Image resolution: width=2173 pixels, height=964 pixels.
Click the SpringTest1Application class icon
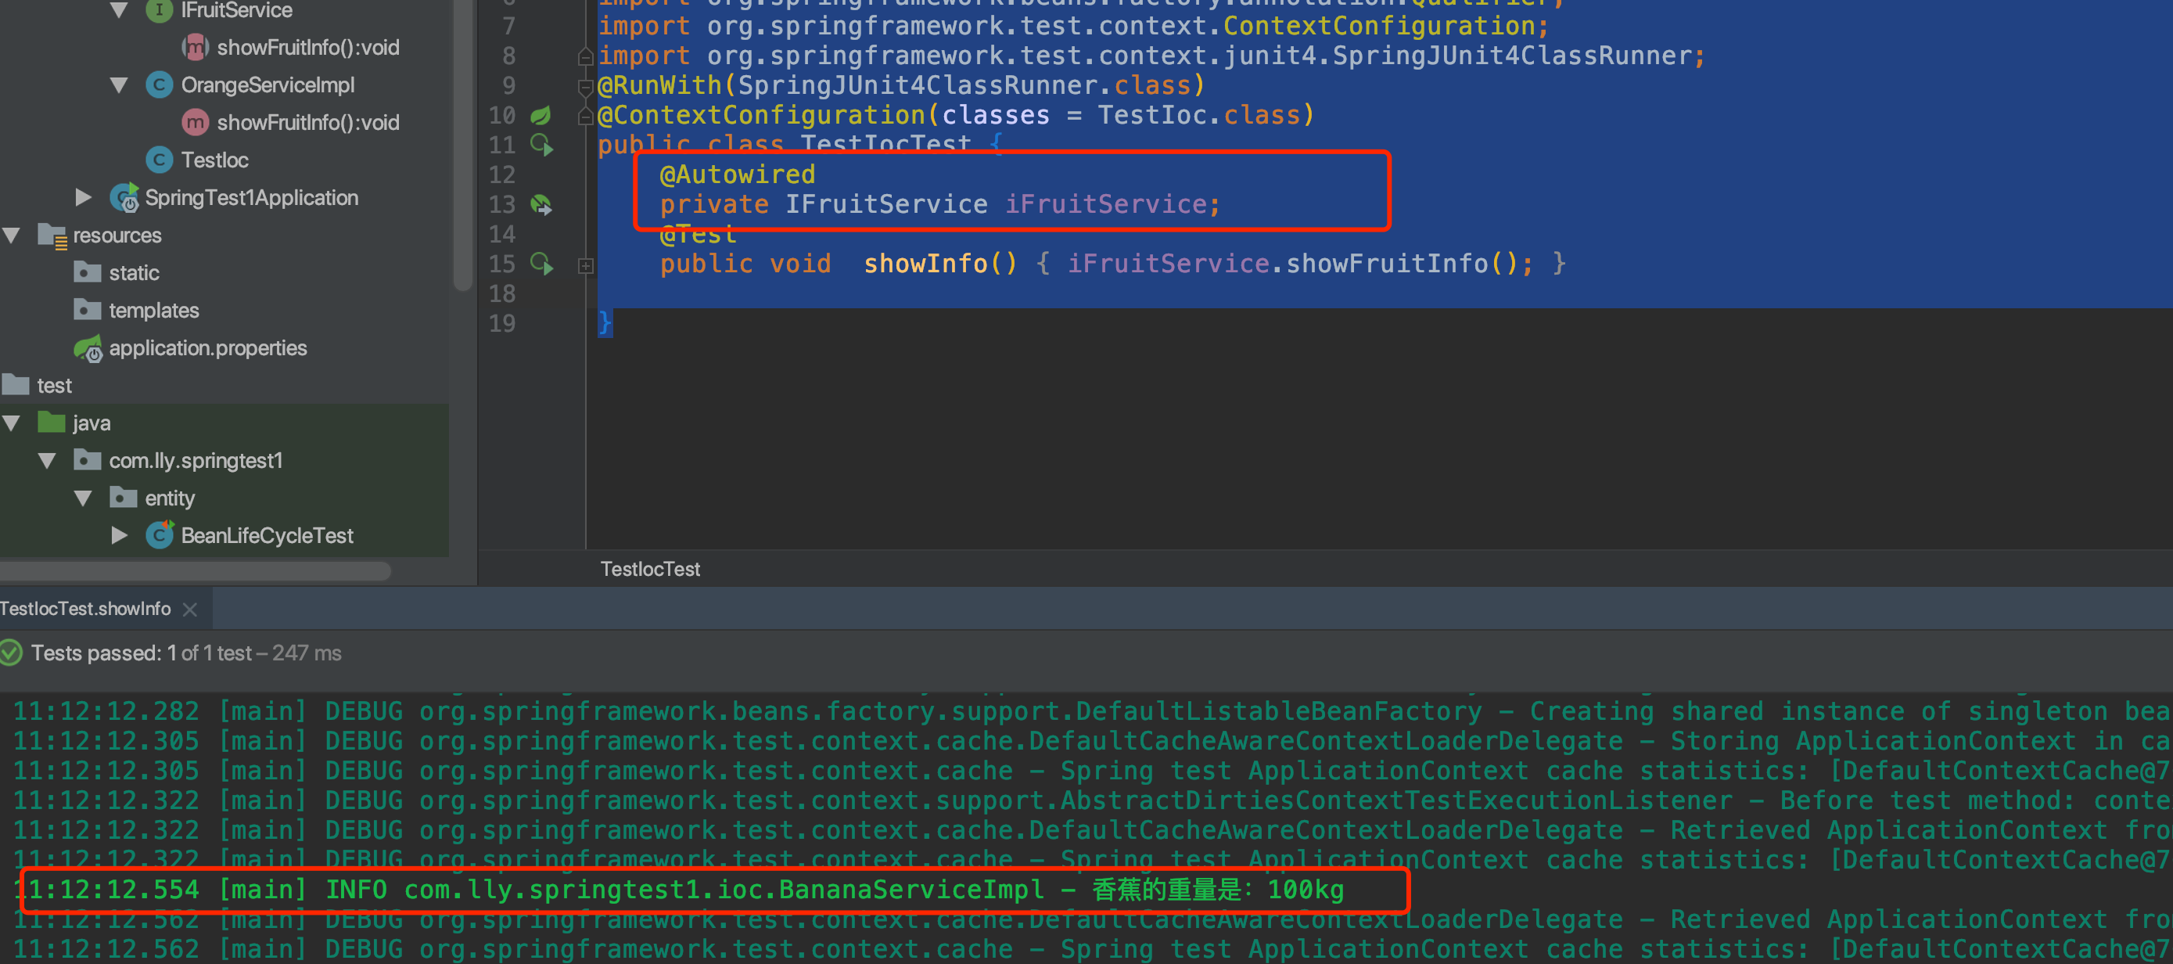tap(124, 199)
